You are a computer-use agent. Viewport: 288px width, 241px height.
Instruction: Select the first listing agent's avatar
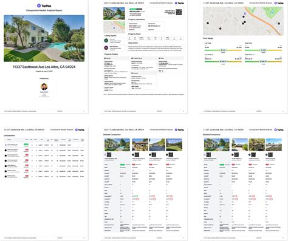pos(106,41)
